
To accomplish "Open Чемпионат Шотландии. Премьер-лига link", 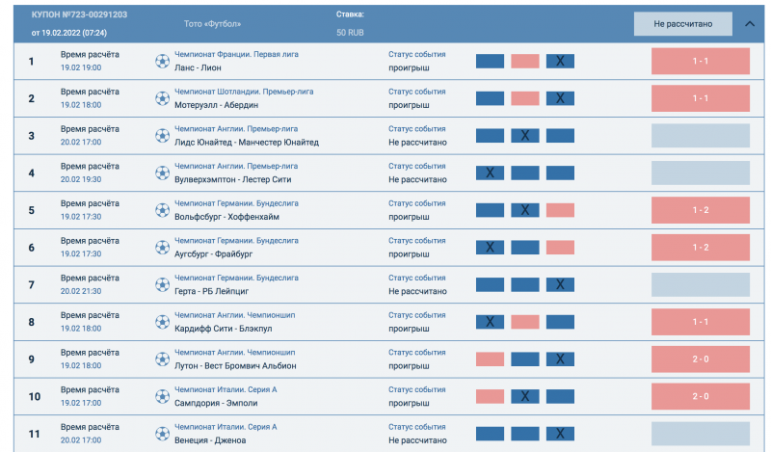I will point(244,92).
